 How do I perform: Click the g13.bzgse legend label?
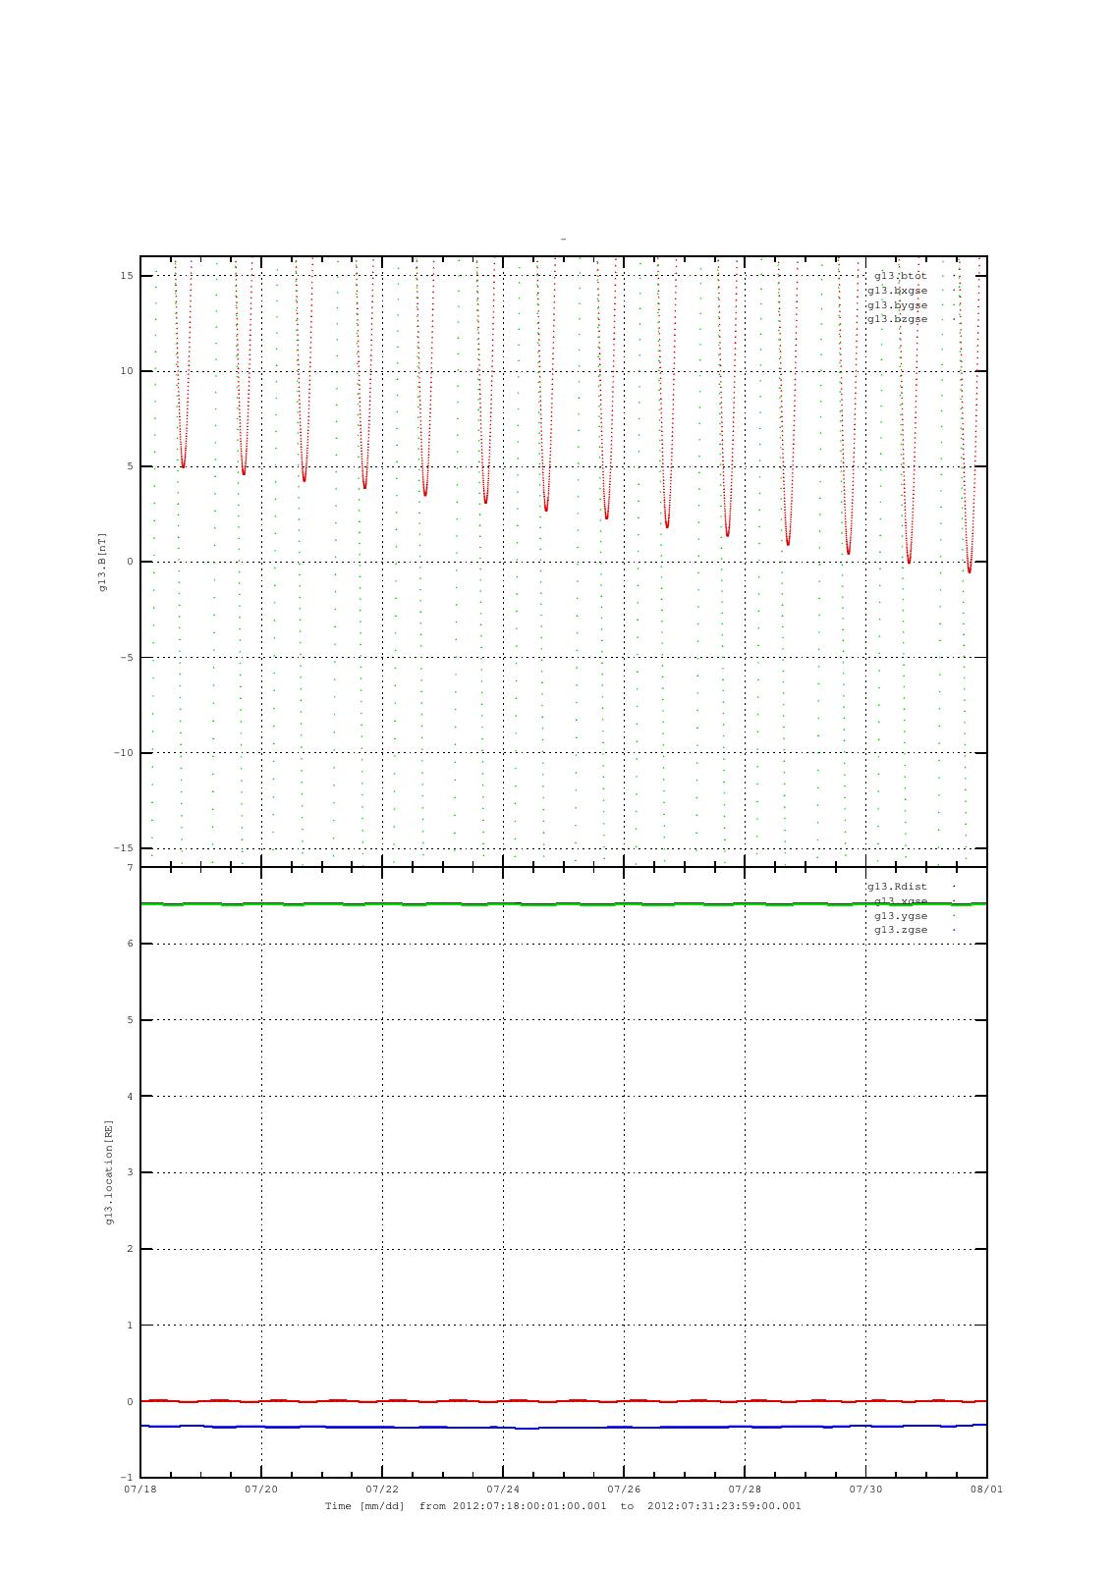(x=897, y=319)
